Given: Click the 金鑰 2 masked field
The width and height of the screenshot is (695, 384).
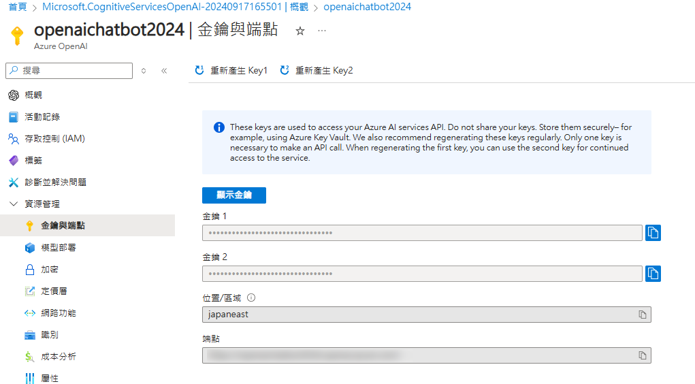Looking at the screenshot, I should (x=422, y=274).
